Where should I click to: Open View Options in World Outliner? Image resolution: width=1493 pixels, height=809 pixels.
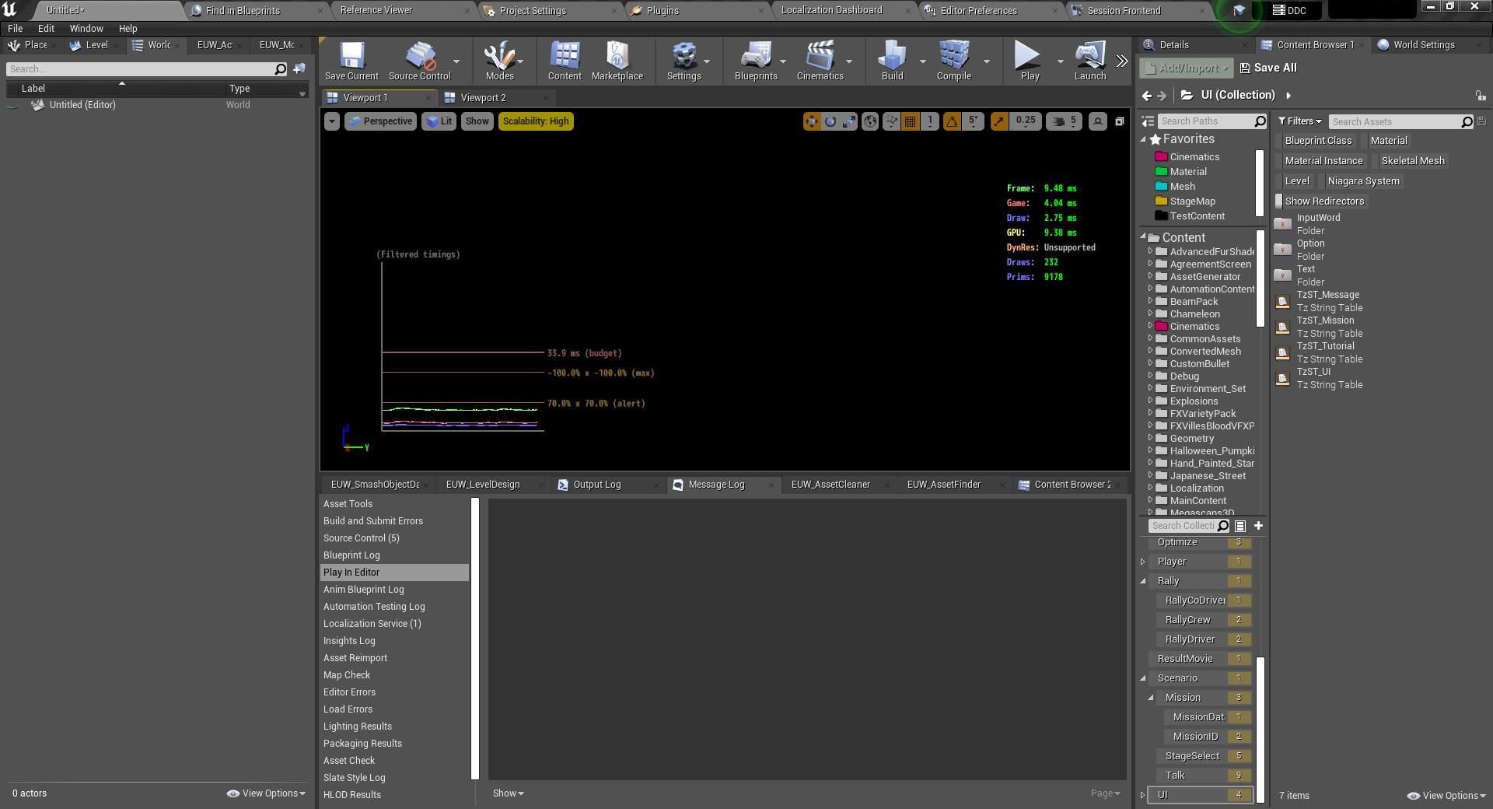266,793
